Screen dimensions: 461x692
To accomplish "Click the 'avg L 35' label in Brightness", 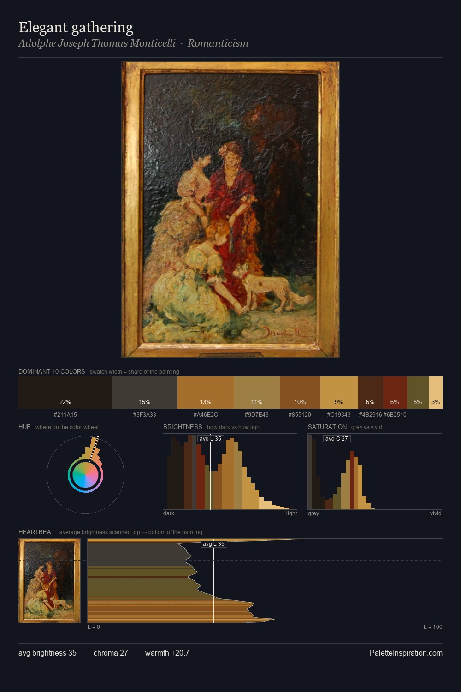I will point(210,439).
